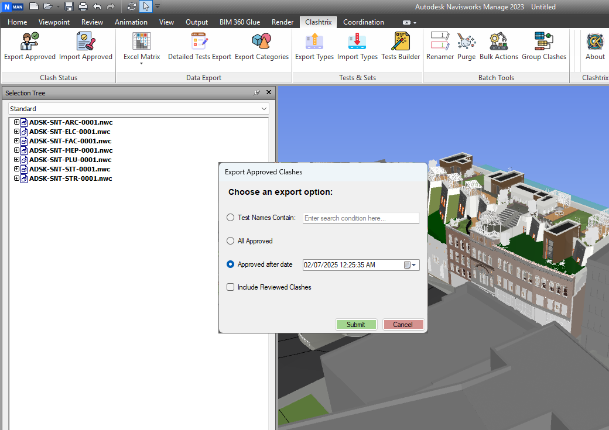This screenshot has width=609, height=430.
Task: Switch to the View ribbon tab
Action: click(x=166, y=22)
